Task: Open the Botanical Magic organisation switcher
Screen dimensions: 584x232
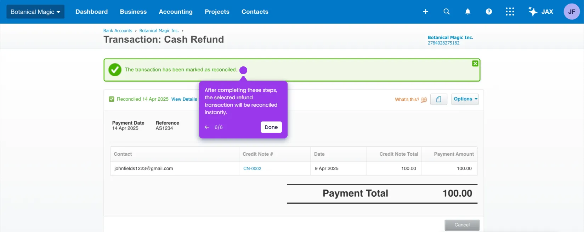Action: point(35,12)
